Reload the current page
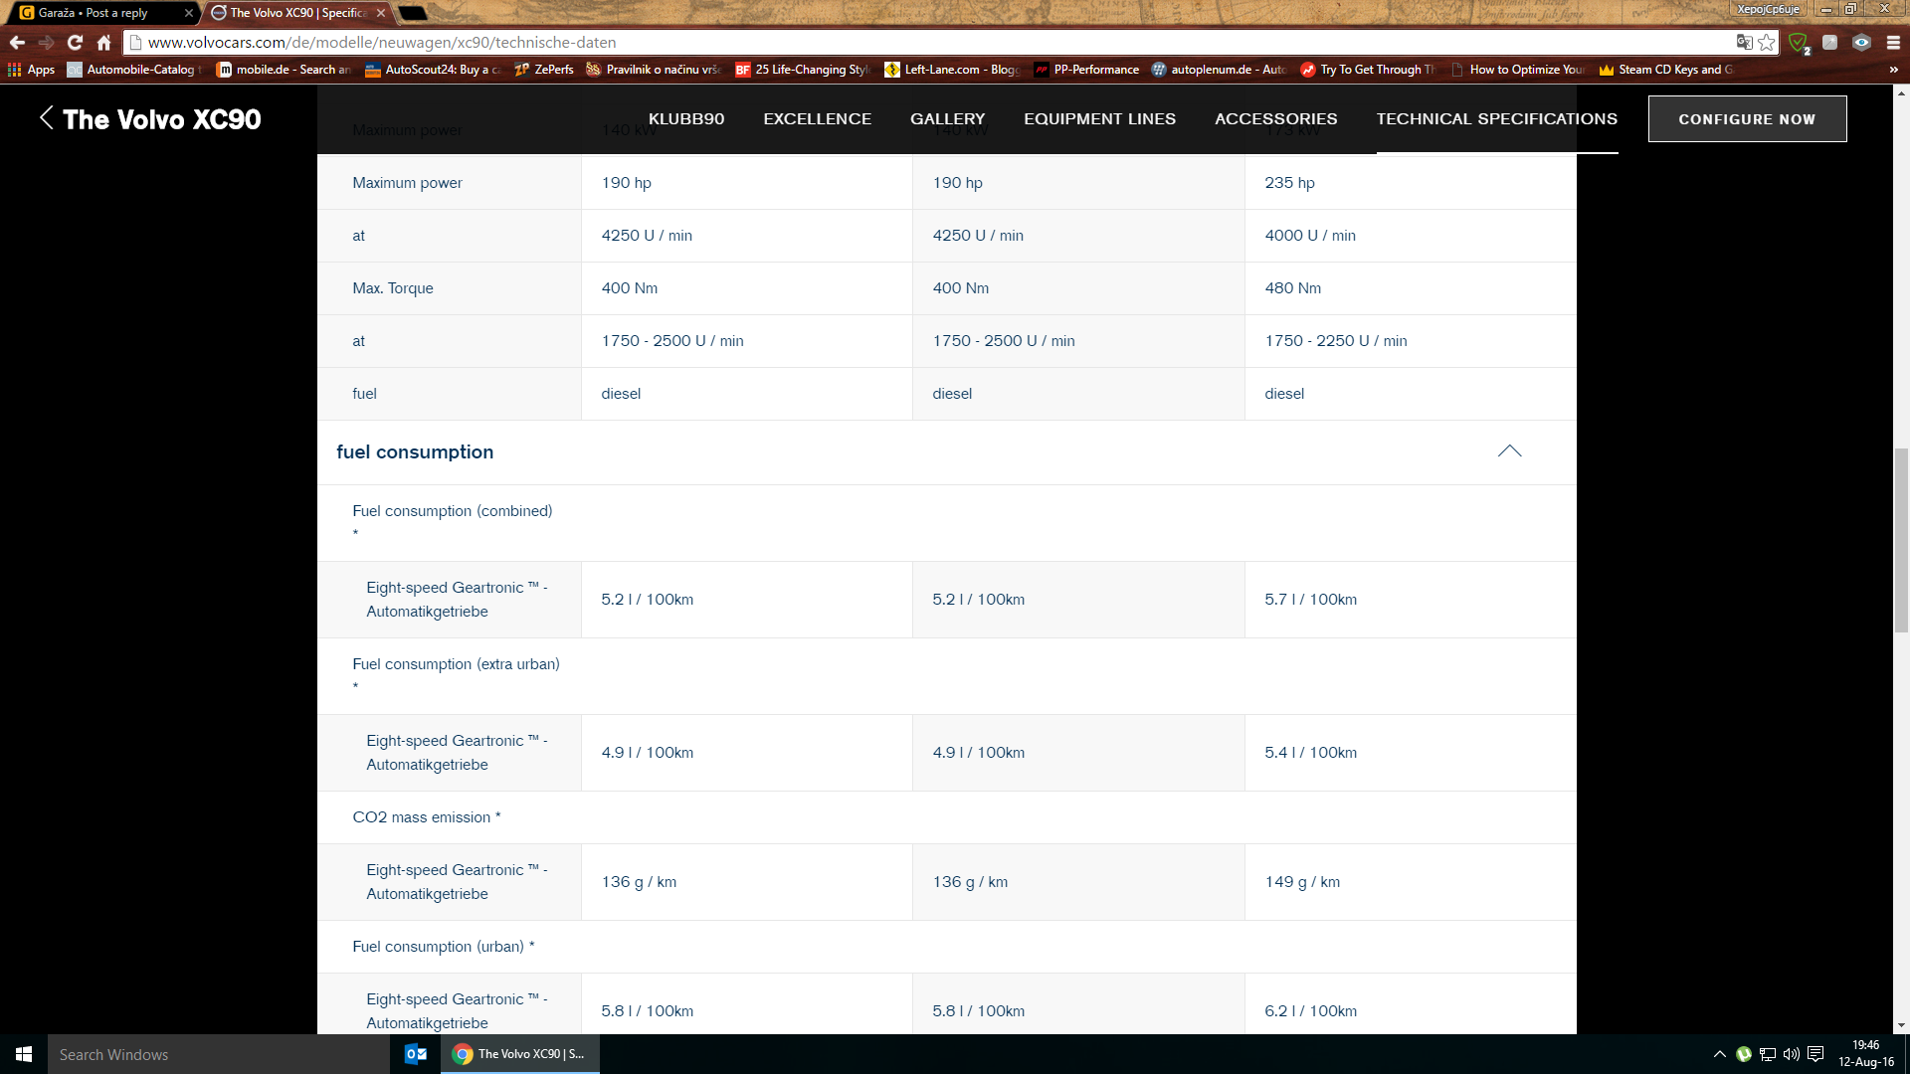Viewport: 1910px width, 1074px height. point(75,42)
